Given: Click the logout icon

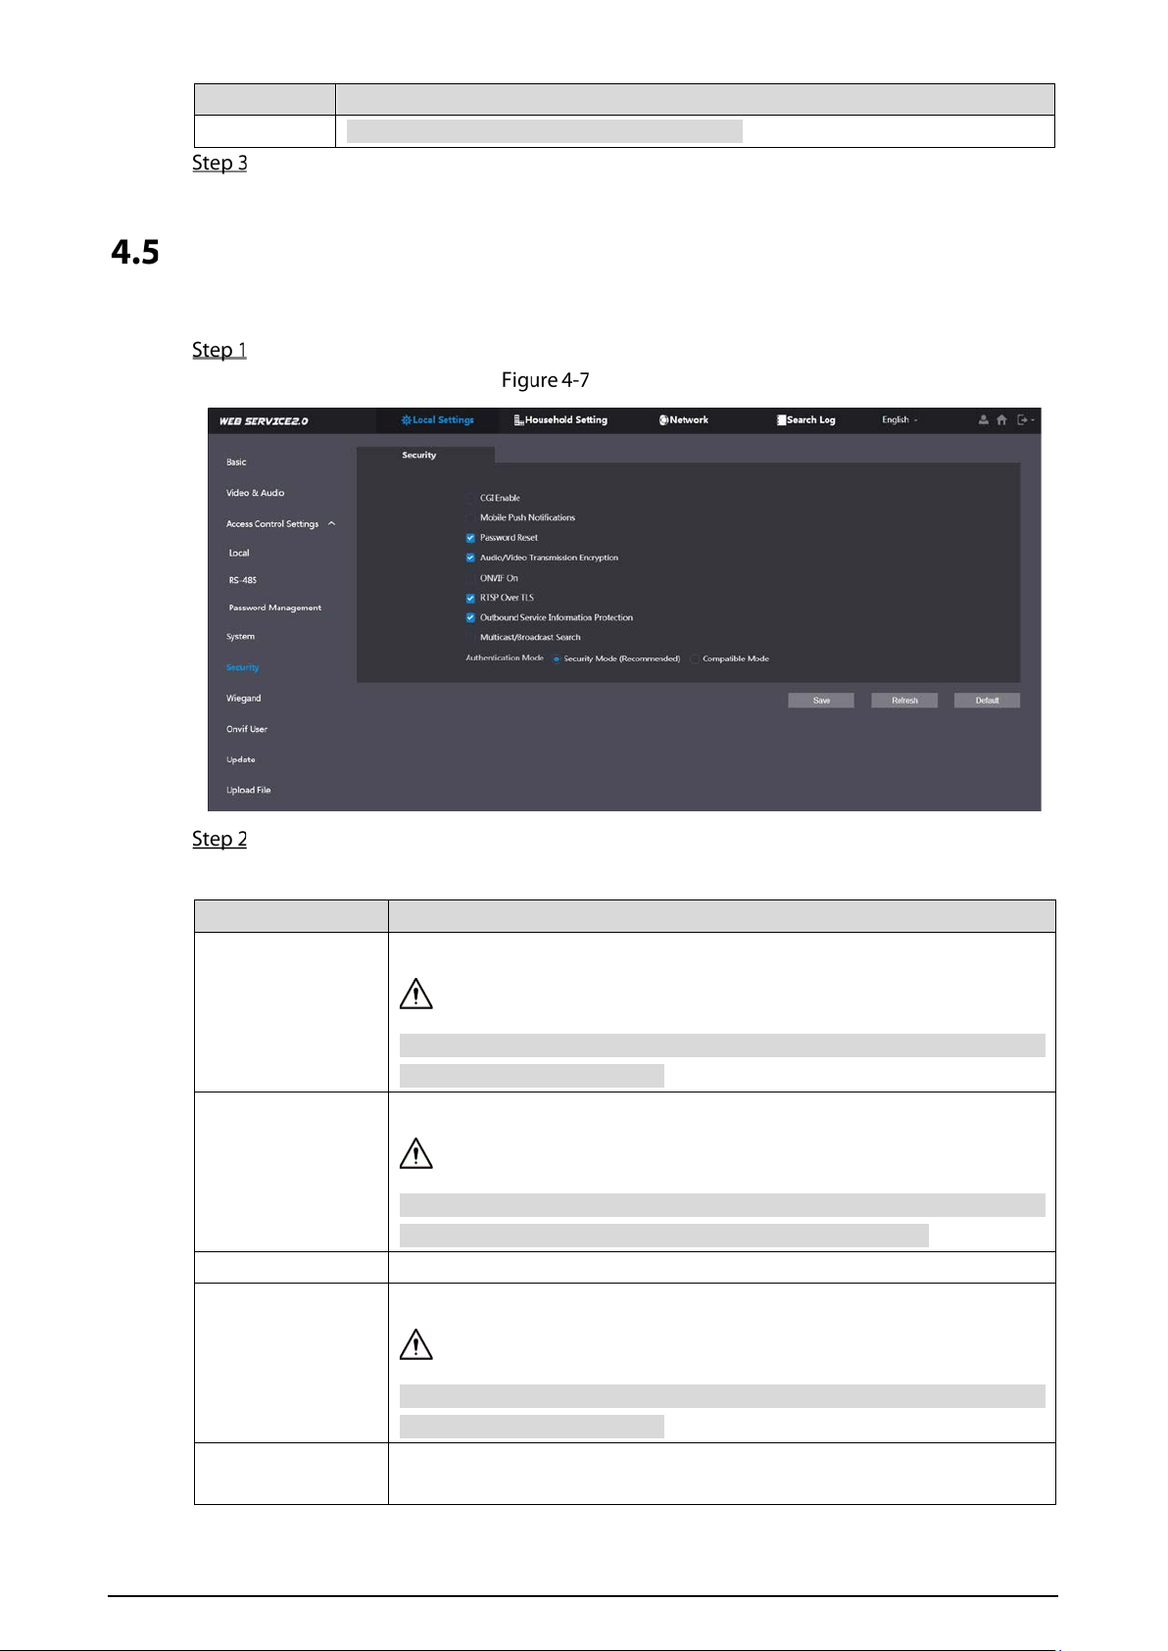Looking at the screenshot, I should tap(1023, 419).
